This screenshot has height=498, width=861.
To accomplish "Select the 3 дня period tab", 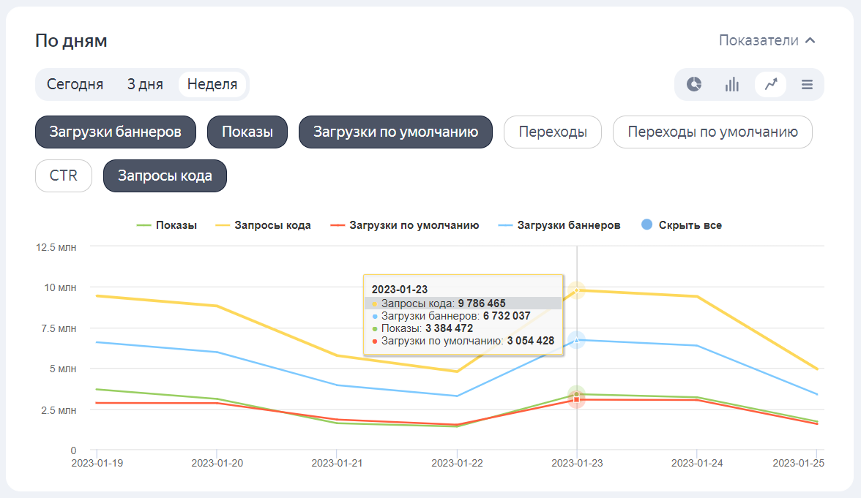I will [x=145, y=84].
